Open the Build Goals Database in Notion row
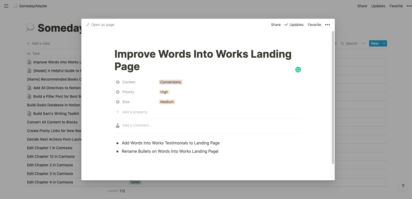The height and width of the screenshot is (199, 412). (54, 105)
